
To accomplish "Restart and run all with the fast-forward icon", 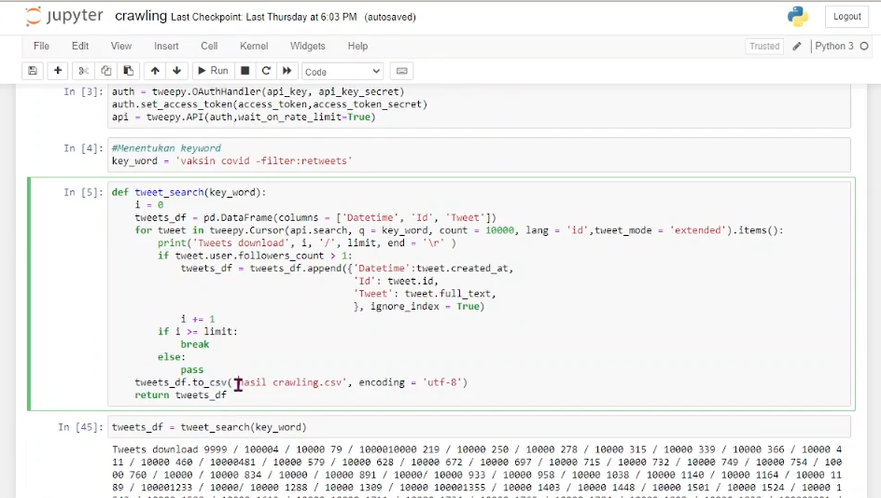I will [x=287, y=71].
